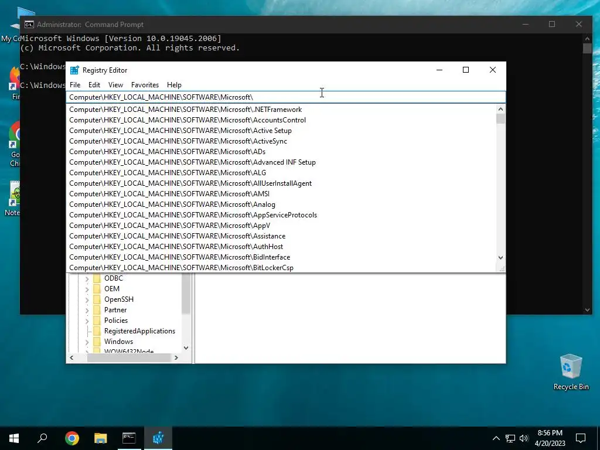Select the Partner folder icon

[x=97, y=310]
